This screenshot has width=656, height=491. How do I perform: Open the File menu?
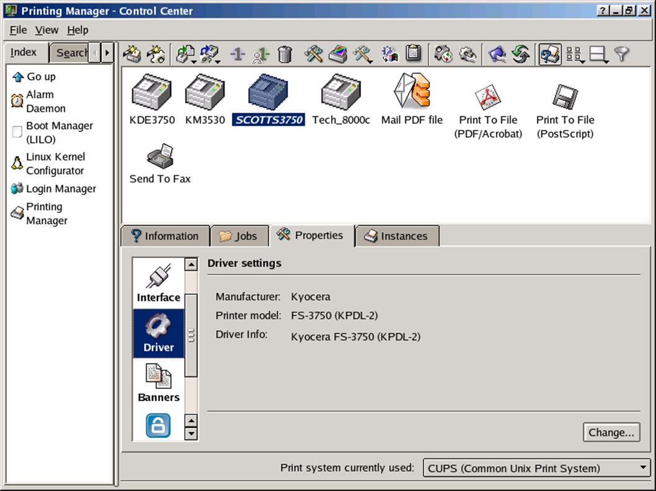[x=18, y=30]
